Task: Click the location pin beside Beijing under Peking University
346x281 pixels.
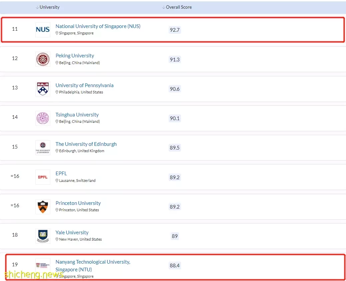Action: [57, 63]
